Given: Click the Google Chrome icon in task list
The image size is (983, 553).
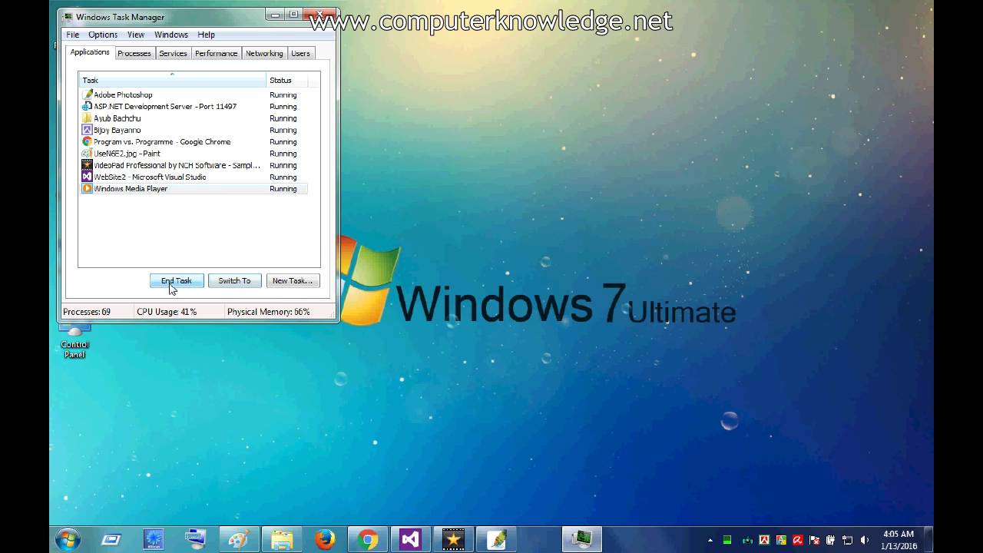Looking at the screenshot, I should pos(87,142).
